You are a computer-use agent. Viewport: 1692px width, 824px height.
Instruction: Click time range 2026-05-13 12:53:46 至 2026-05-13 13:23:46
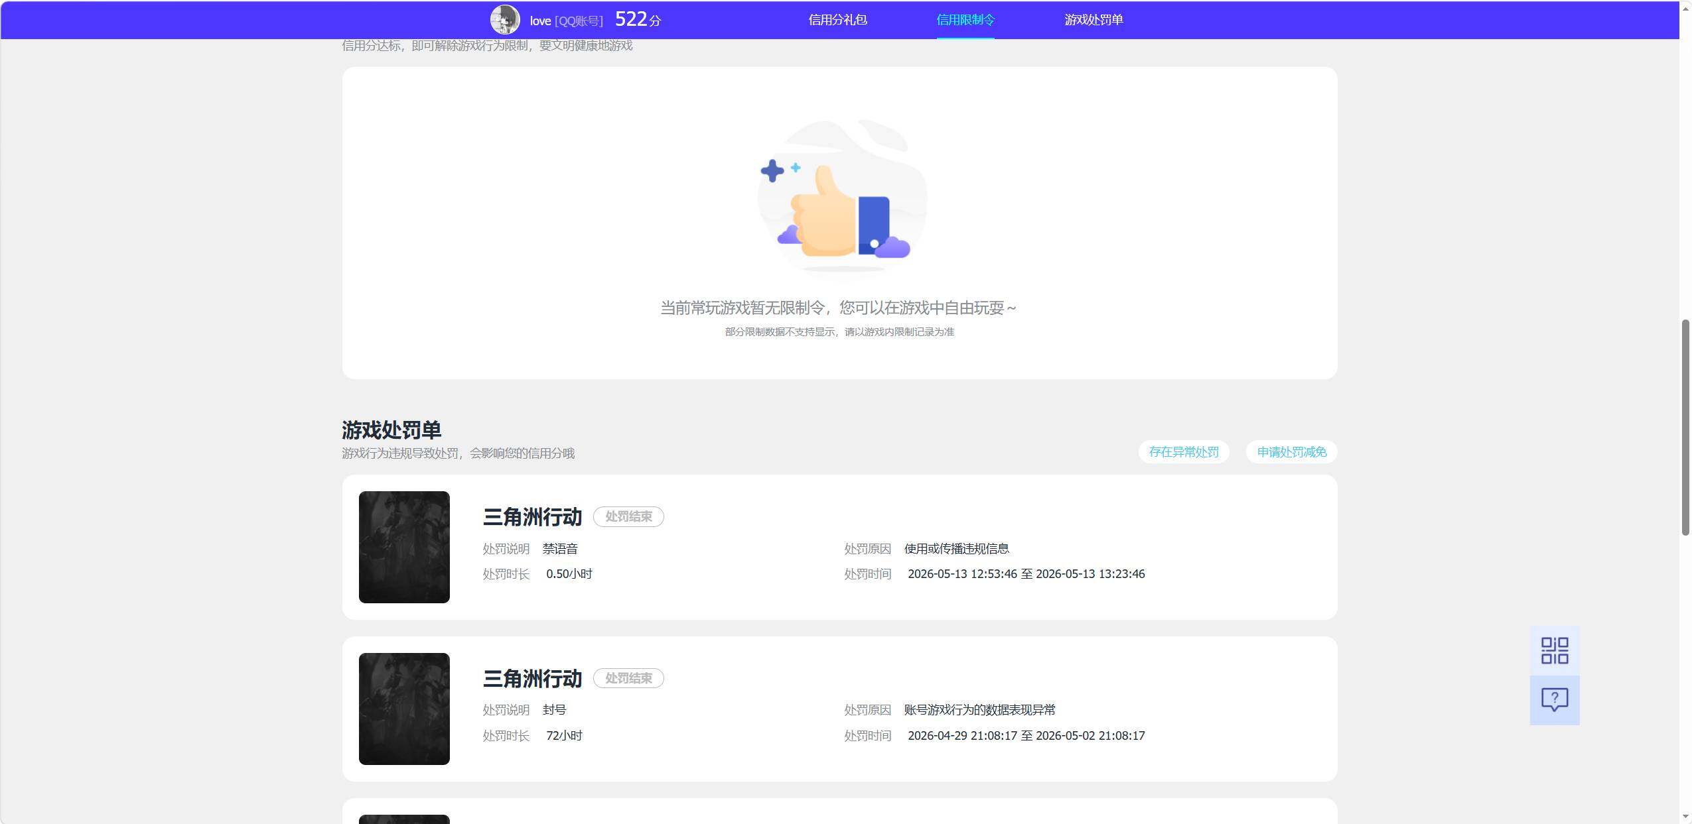click(1026, 574)
